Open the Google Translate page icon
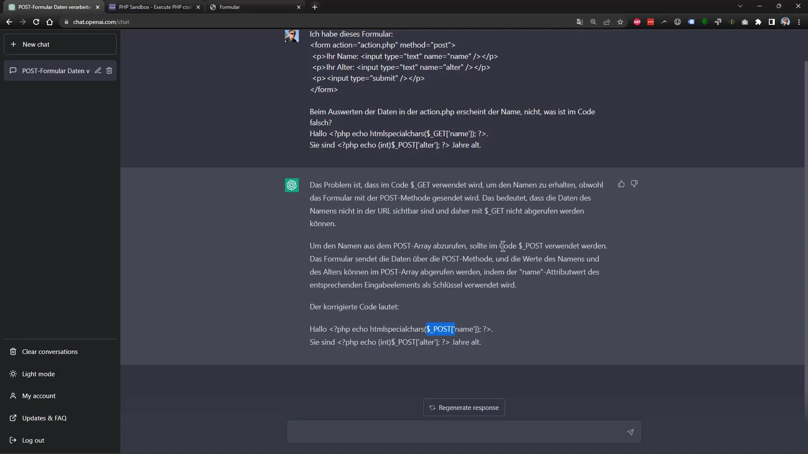 pos(580,22)
